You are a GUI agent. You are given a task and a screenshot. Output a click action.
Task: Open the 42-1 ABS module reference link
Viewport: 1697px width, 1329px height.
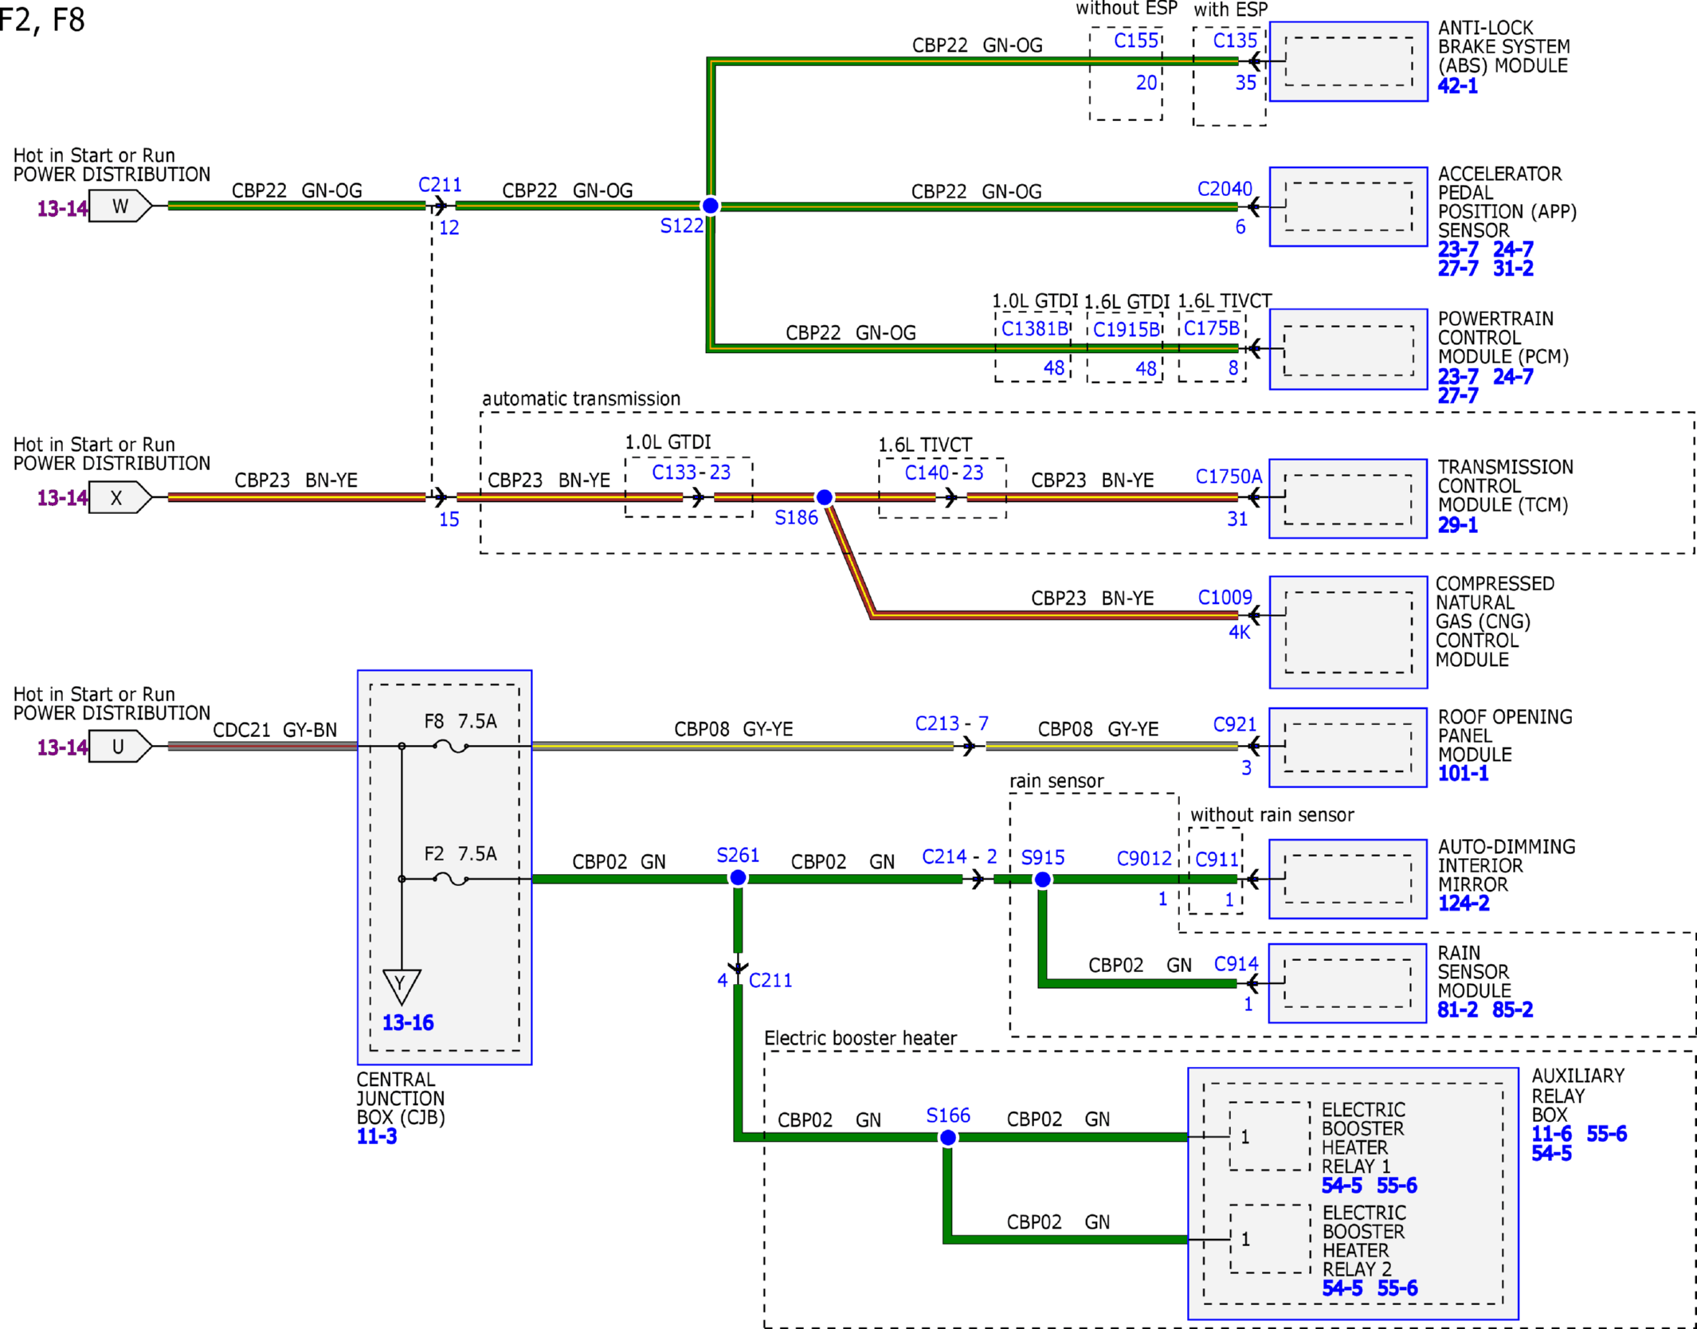tap(1457, 86)
